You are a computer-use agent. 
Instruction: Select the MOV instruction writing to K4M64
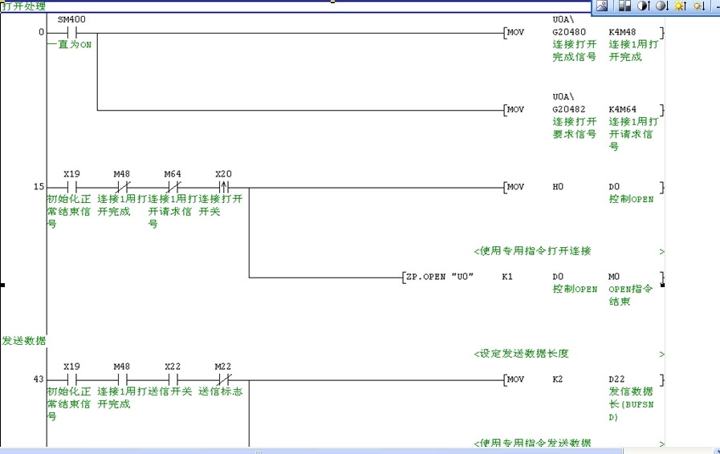[515, 110]
